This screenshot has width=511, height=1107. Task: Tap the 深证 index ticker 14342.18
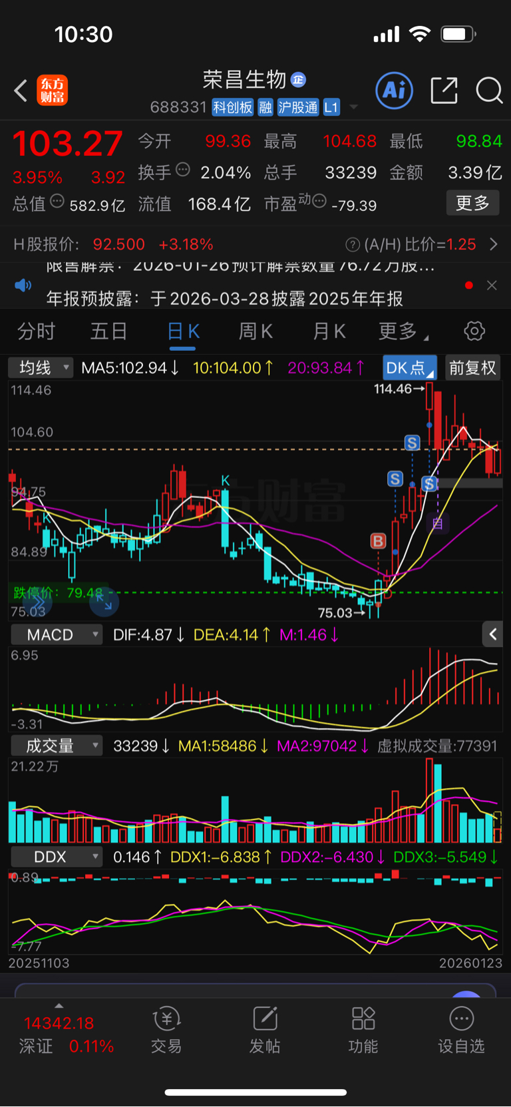(x=59, y=1023)
